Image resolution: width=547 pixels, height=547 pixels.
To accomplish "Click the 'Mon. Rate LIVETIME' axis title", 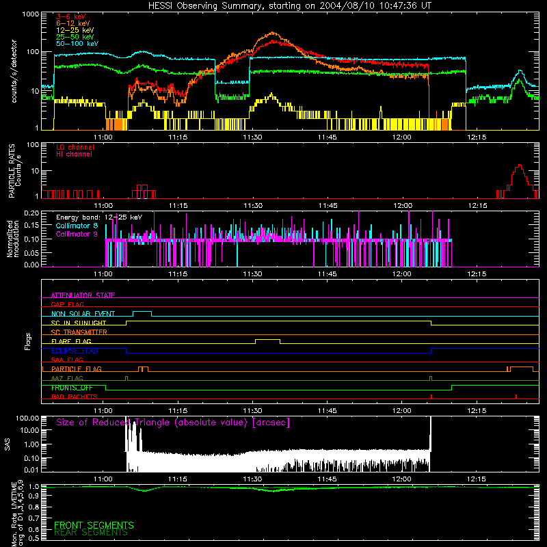I will coord(14,513).
